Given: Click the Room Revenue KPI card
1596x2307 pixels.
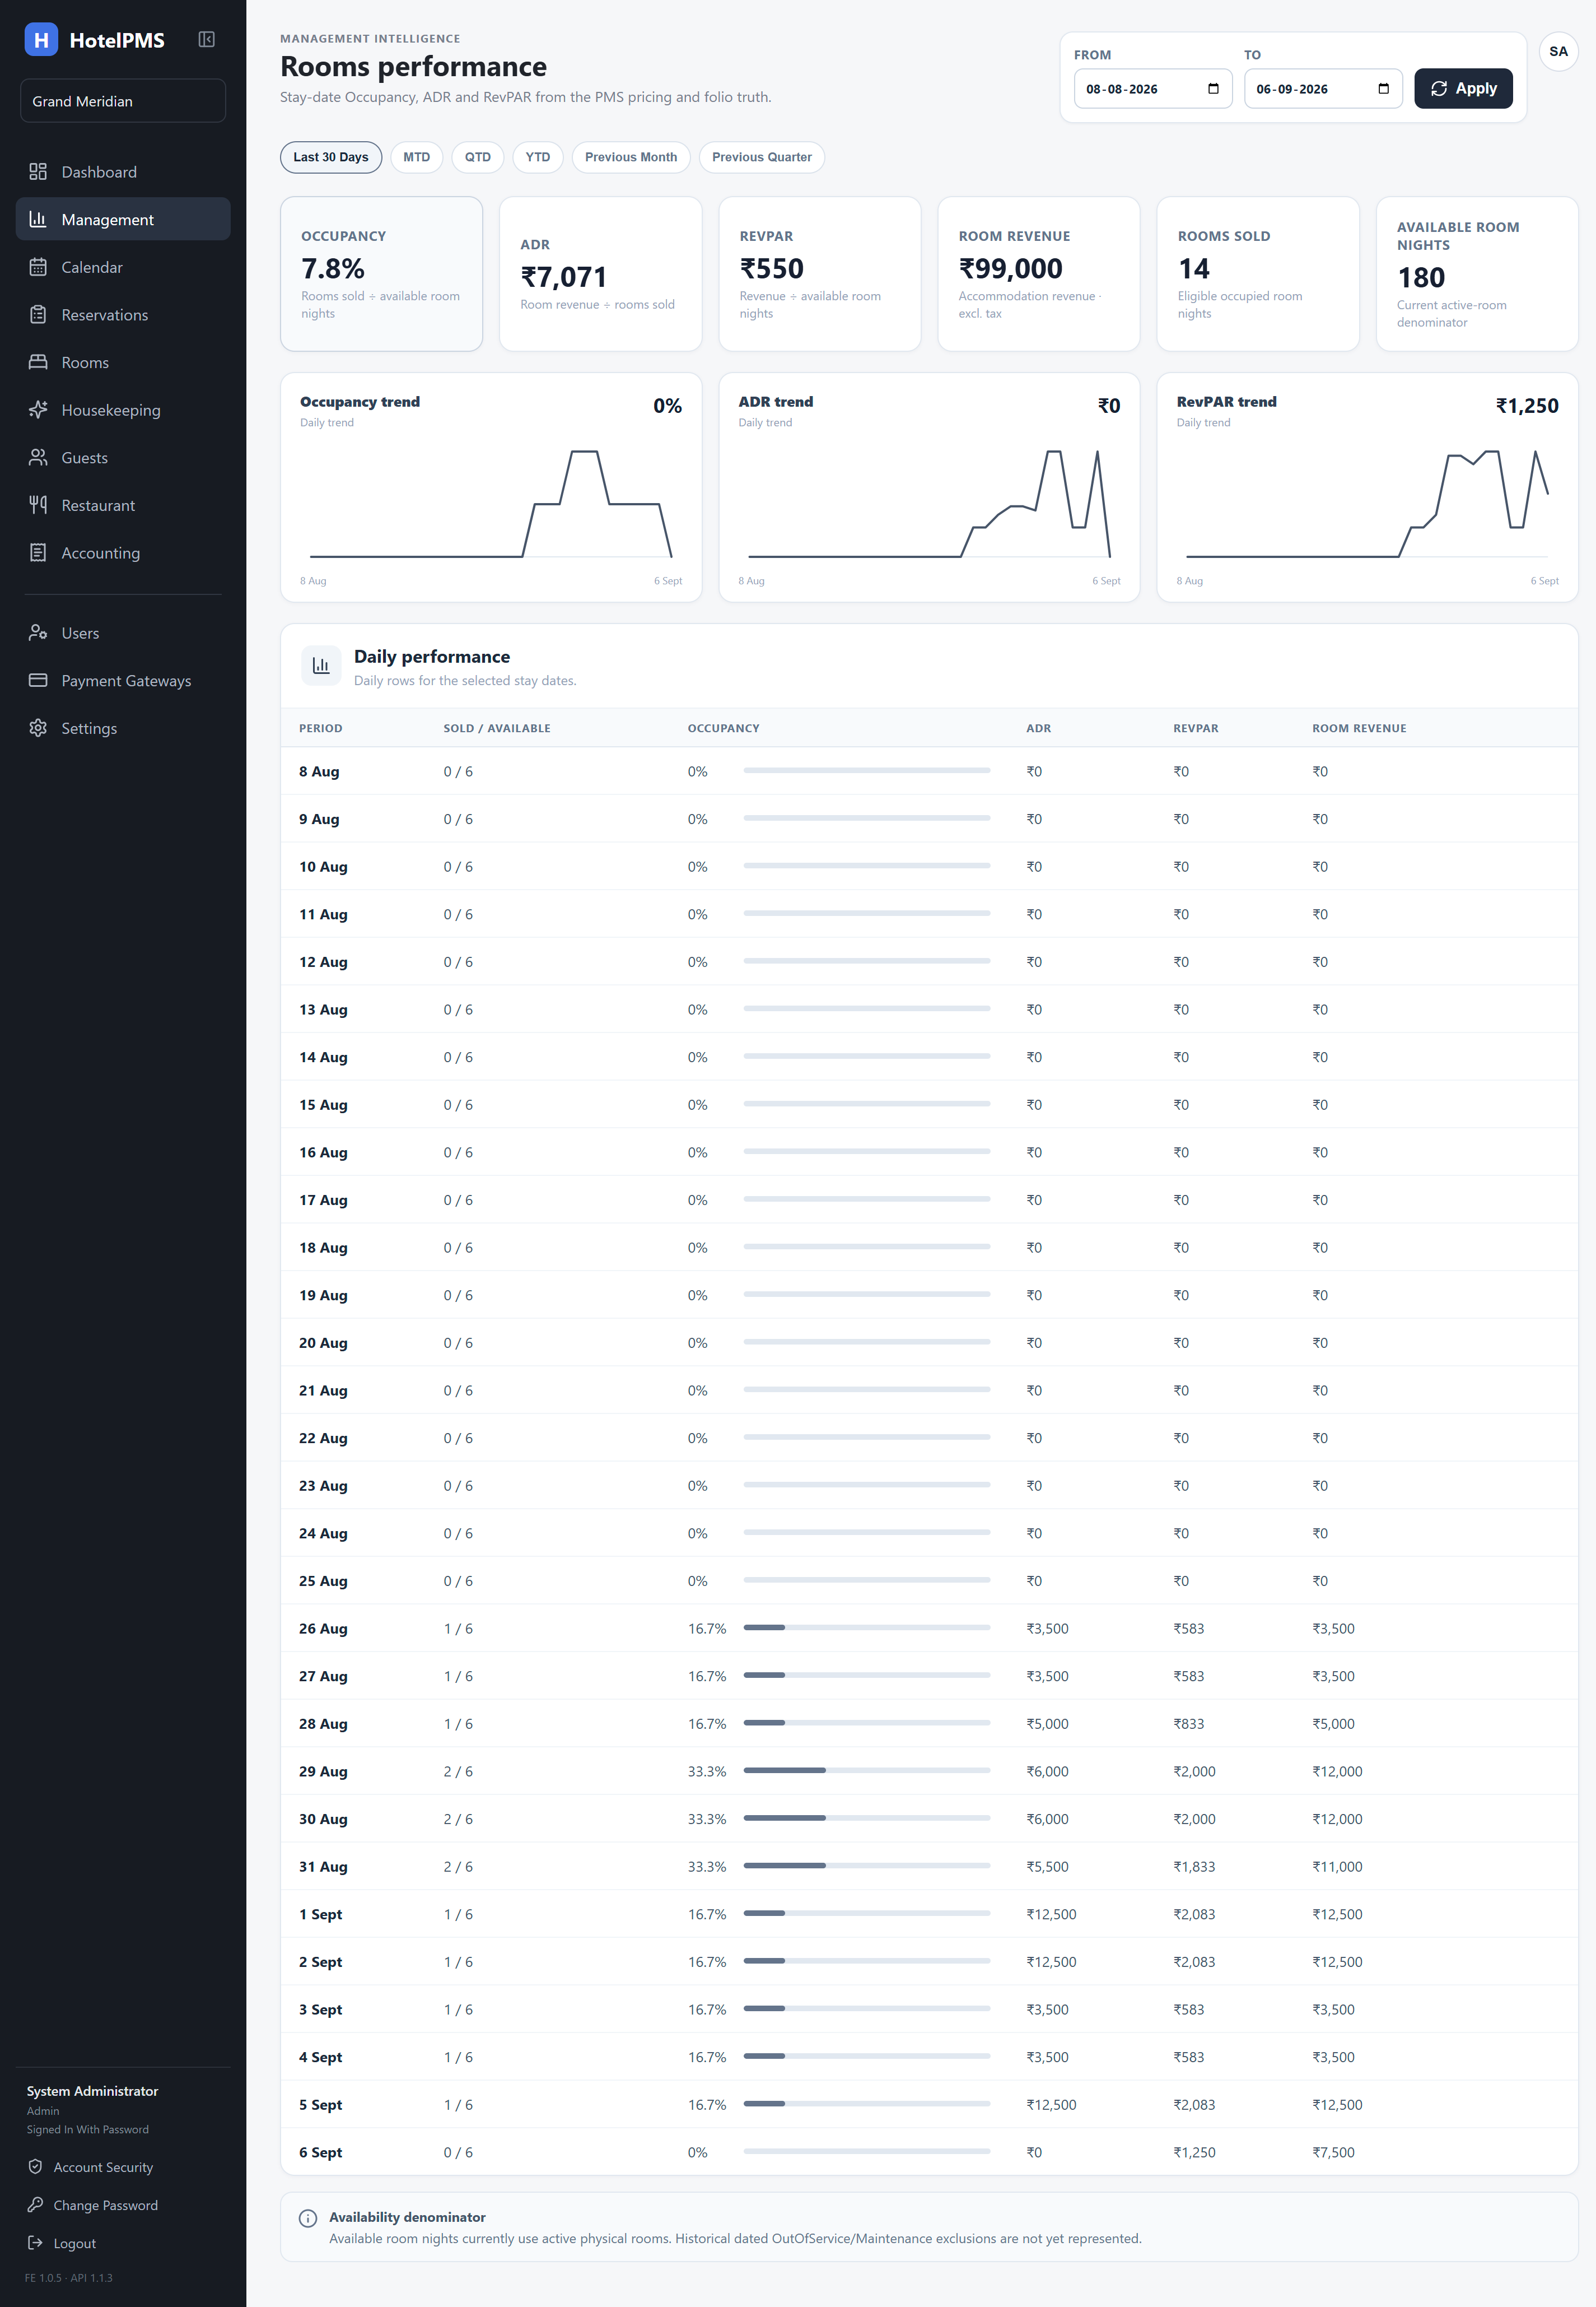Looking at the screenshot, I should tap(1038, 273).
